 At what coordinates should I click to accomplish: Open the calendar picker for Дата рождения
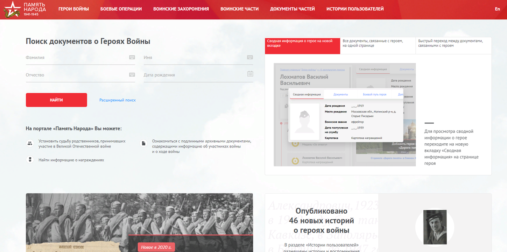coord(250,74)
